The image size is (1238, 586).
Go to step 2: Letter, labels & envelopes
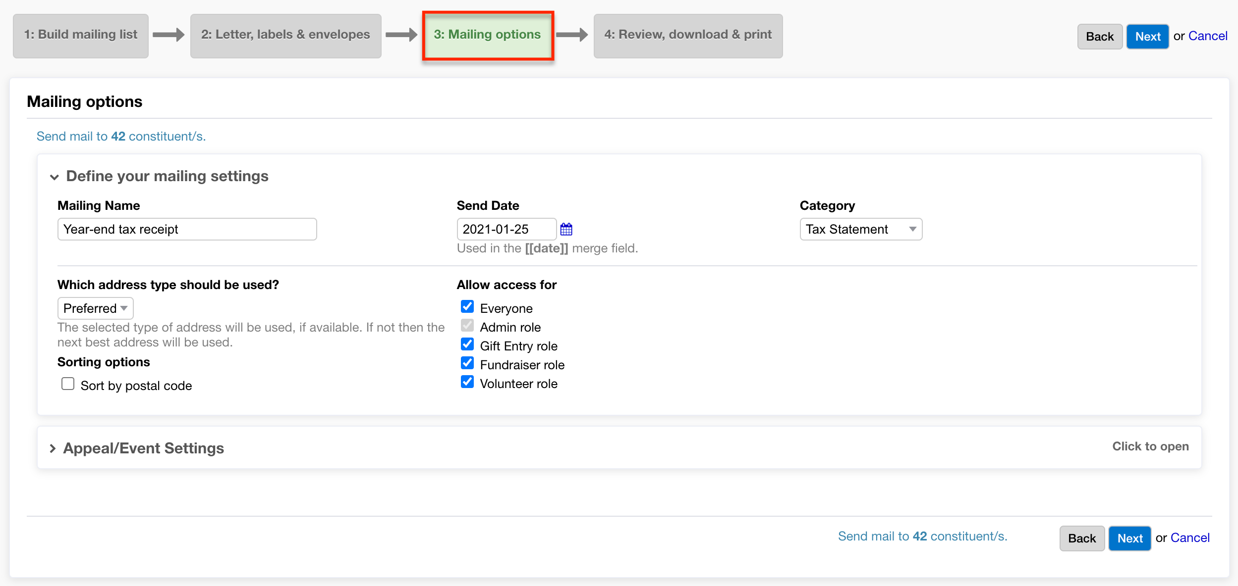(285, 35)
